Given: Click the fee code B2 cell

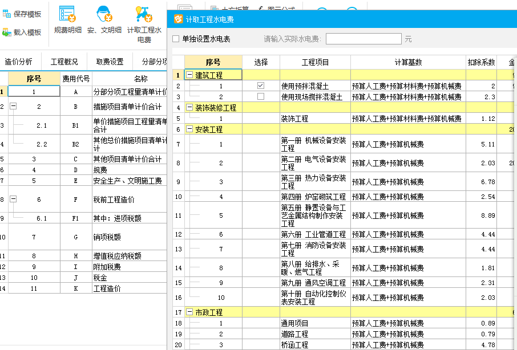Looking at the screenshot, I should coord(76,144).
